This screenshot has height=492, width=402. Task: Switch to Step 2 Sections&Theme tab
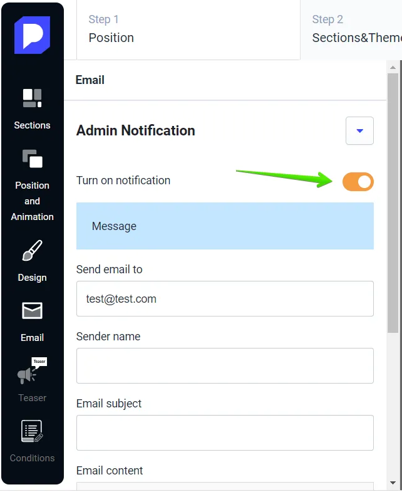[351, 30]
